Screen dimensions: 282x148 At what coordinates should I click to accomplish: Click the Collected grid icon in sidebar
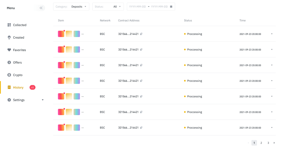coord(9,25)
